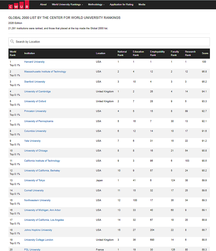Click the Score column header
Screen dimensions: 216x251
pos(205,53)
